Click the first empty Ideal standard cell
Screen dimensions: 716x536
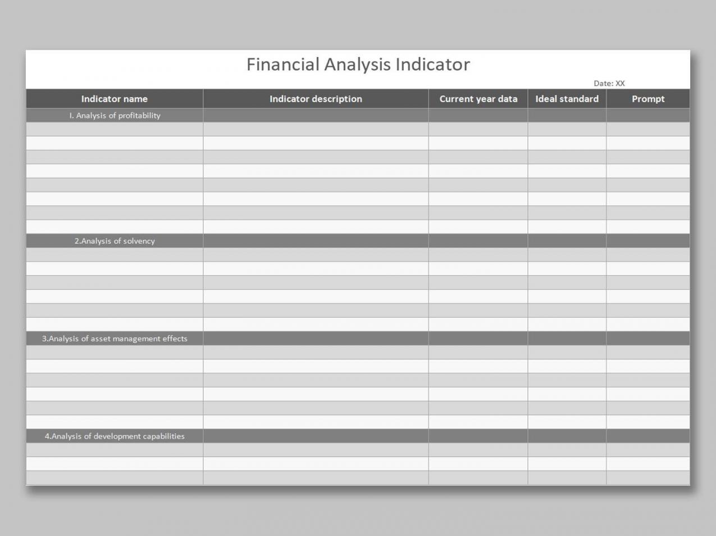point(567,129)
